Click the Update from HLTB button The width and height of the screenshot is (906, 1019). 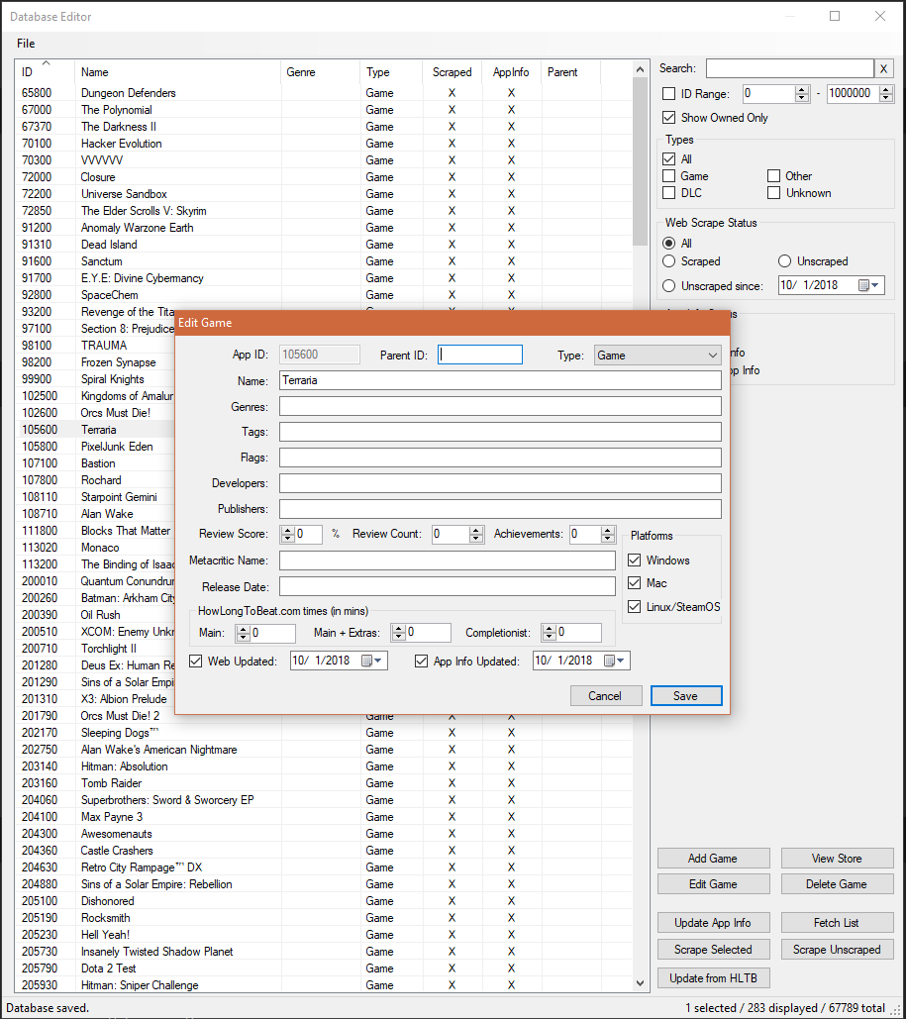coord(713,977)
